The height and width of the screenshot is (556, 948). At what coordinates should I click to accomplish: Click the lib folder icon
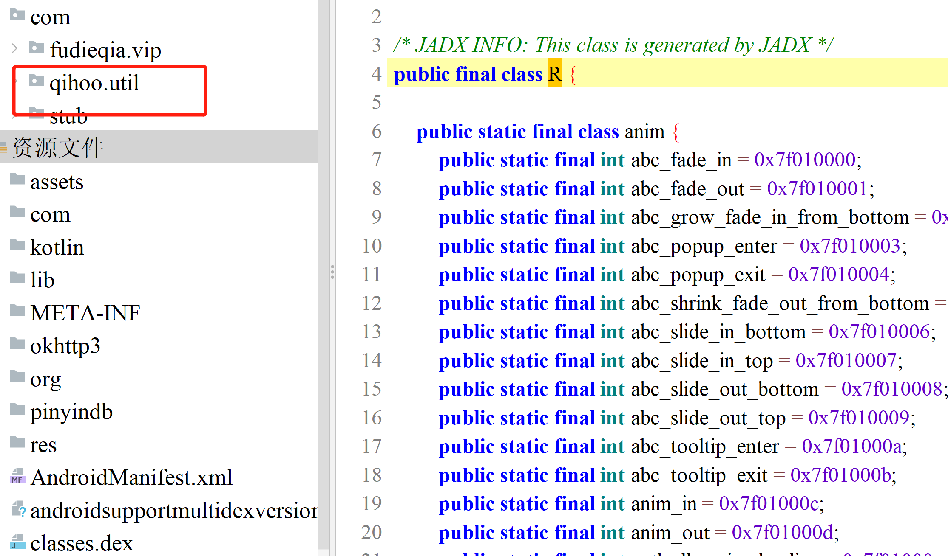pos(17,278)
